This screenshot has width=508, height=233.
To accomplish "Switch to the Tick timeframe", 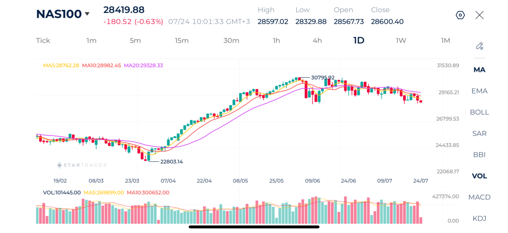I will 43,41.
